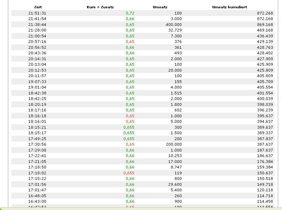
Task: Select the time 21:00:54
Action: (37, 36)
